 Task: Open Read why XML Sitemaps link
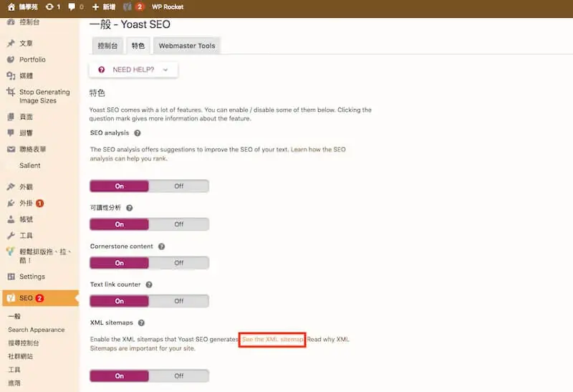328,340
